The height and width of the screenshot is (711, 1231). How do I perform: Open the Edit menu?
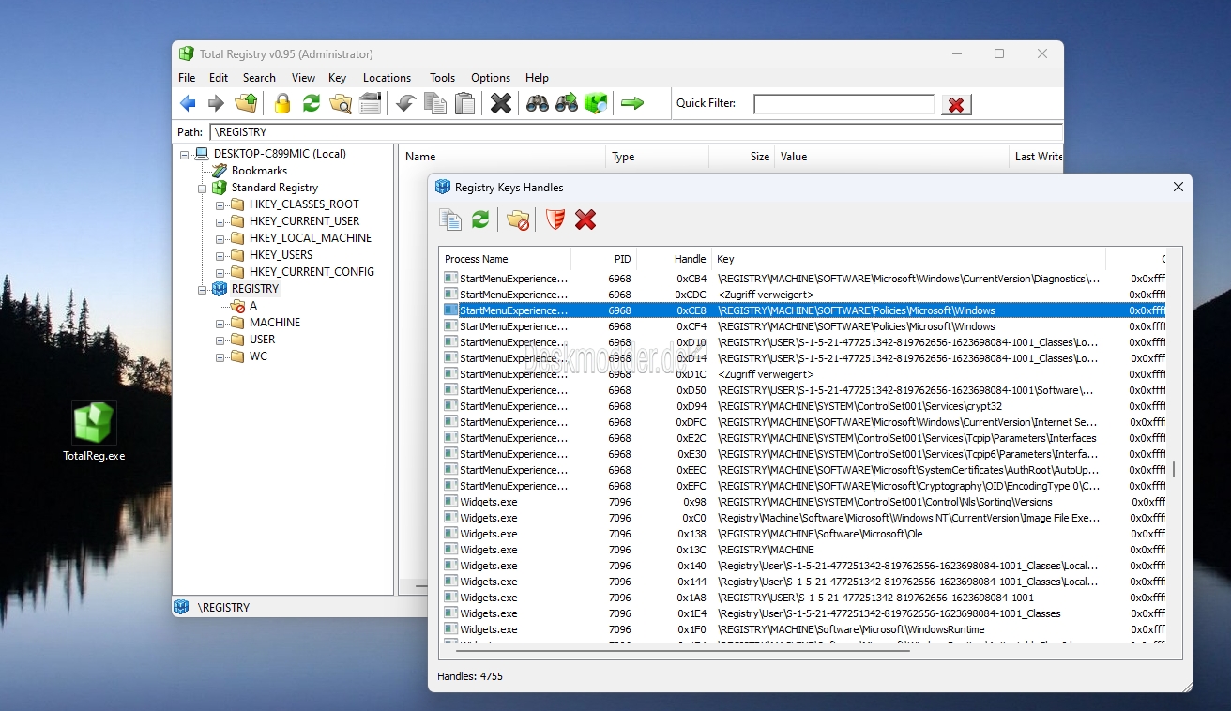(x=219, y=78)
